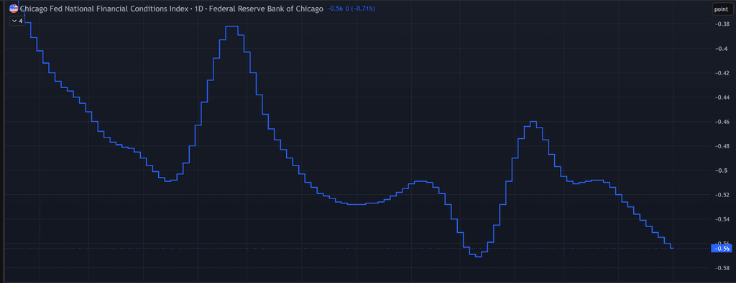
Task: Click the -0.44 price axis label
Action: (x=722, y=97)
